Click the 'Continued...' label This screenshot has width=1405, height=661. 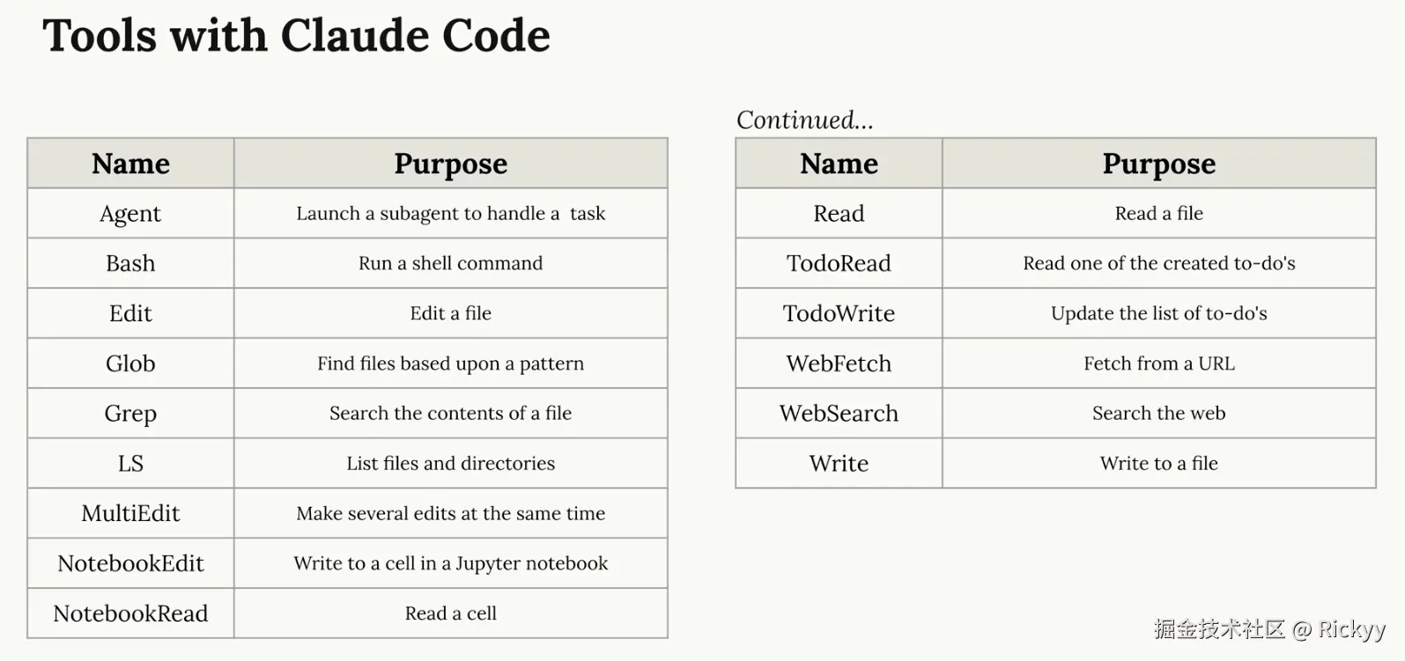point(804,120)
